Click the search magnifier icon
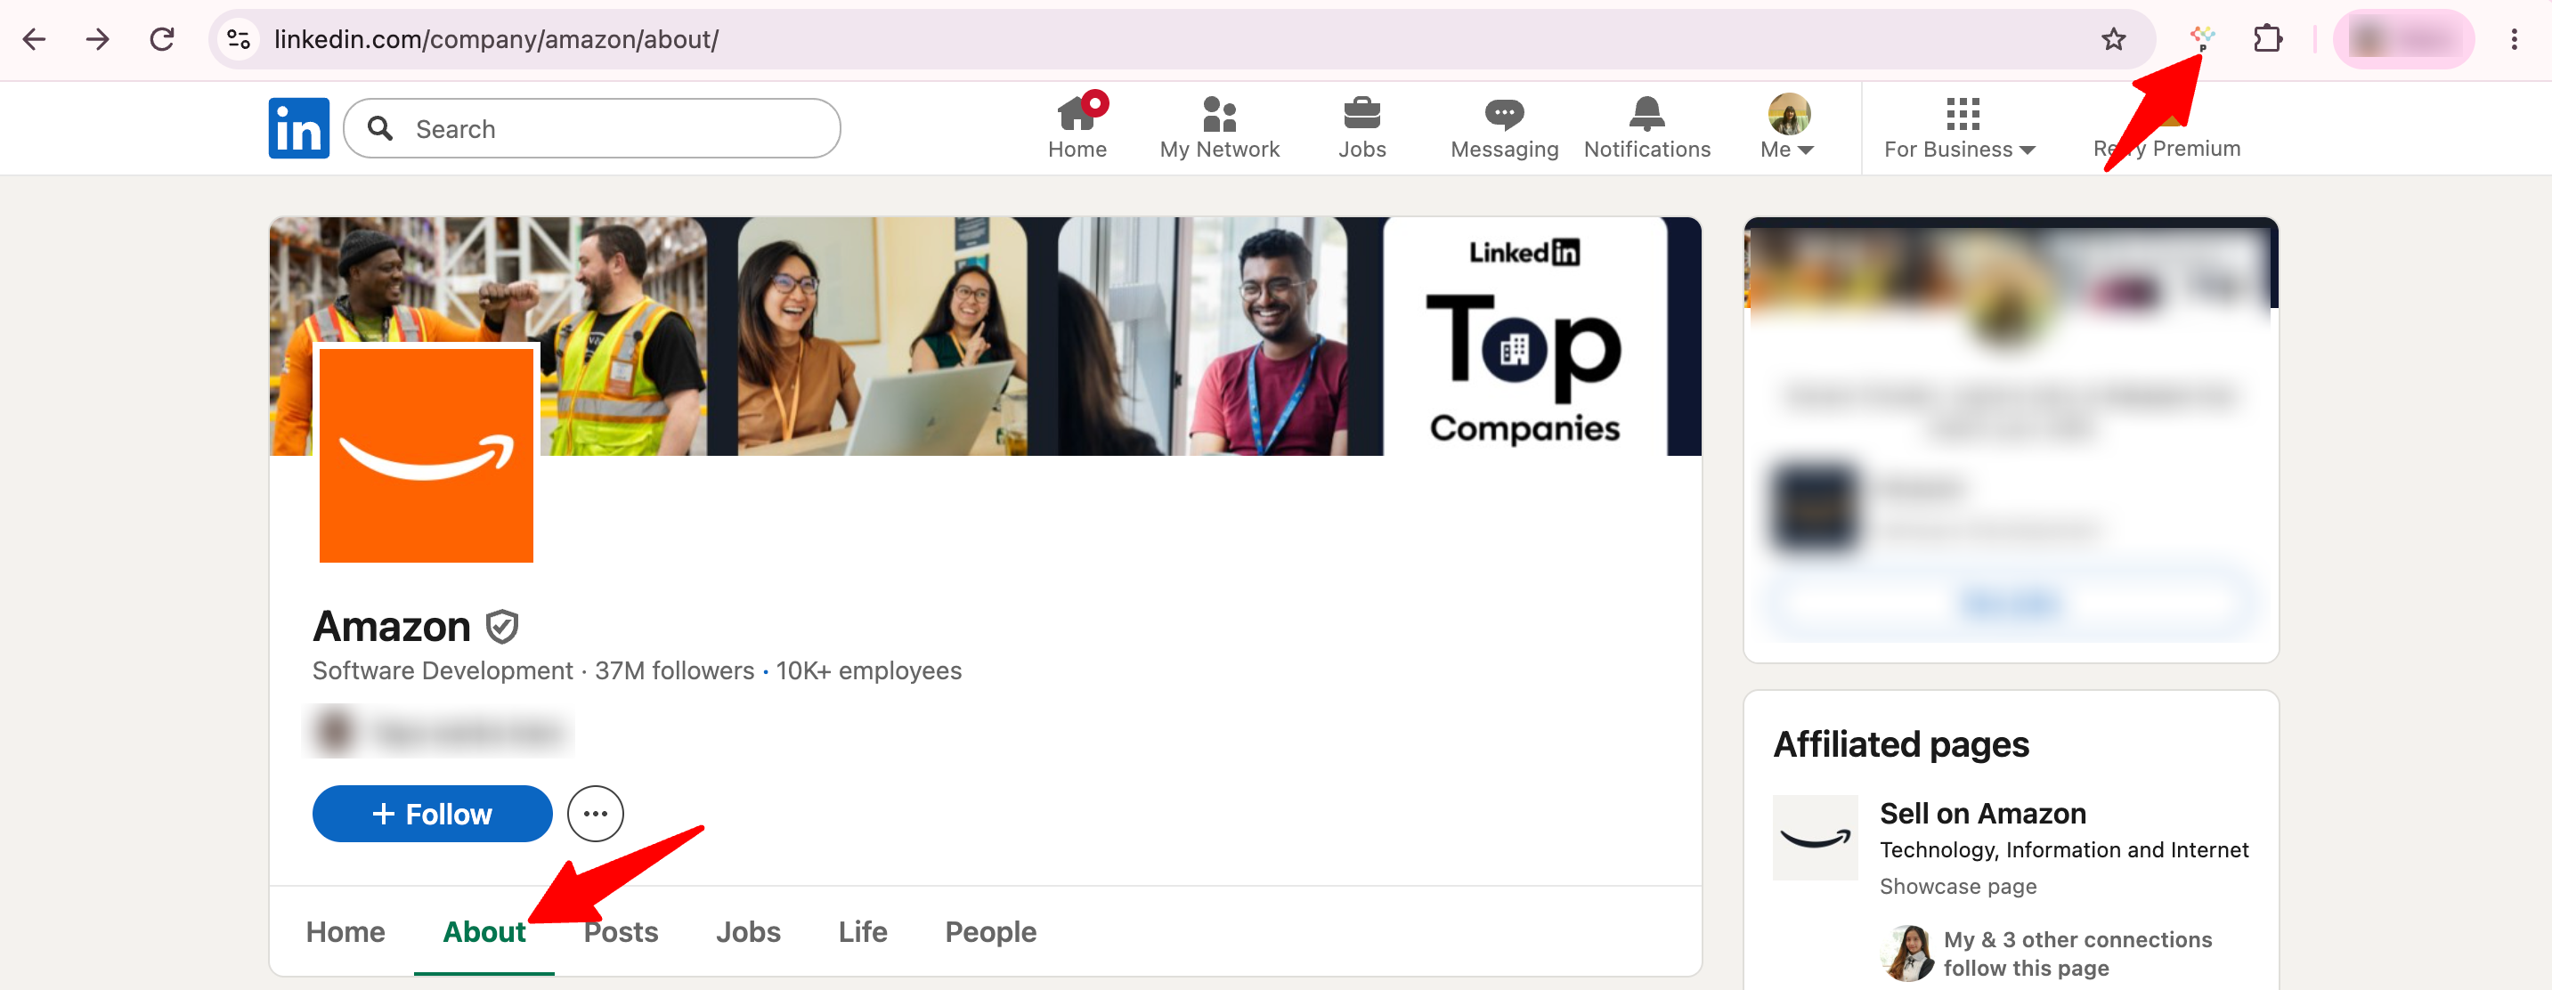2552x990 pixels. pyautogui.click(x=379, y=128)
